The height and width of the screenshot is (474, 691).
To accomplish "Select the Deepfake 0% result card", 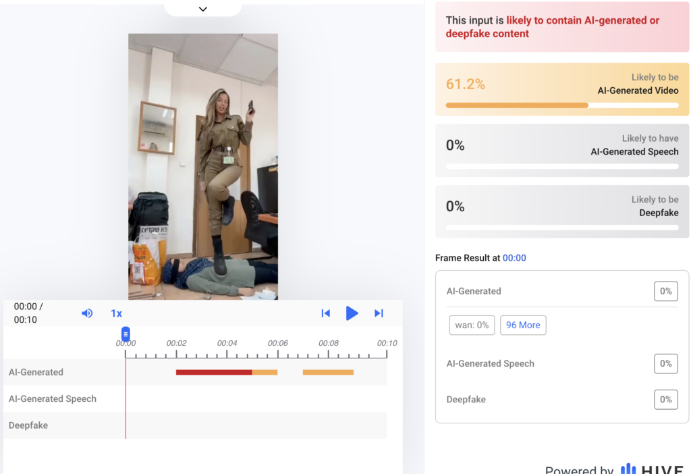I will click(562, 211).
